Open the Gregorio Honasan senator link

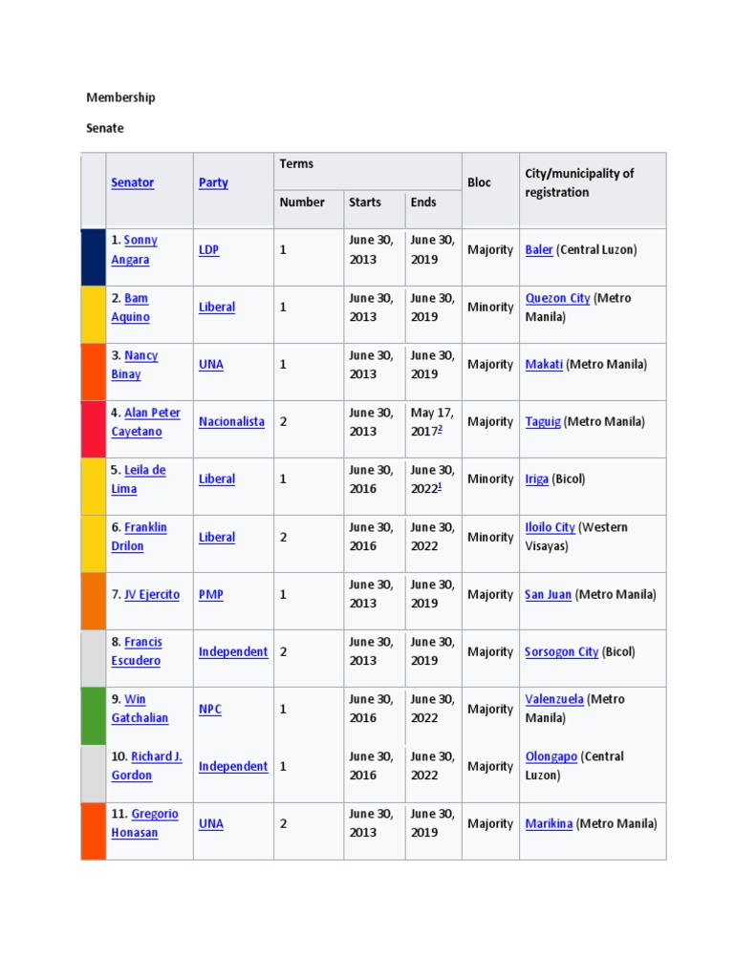(145, 823)
